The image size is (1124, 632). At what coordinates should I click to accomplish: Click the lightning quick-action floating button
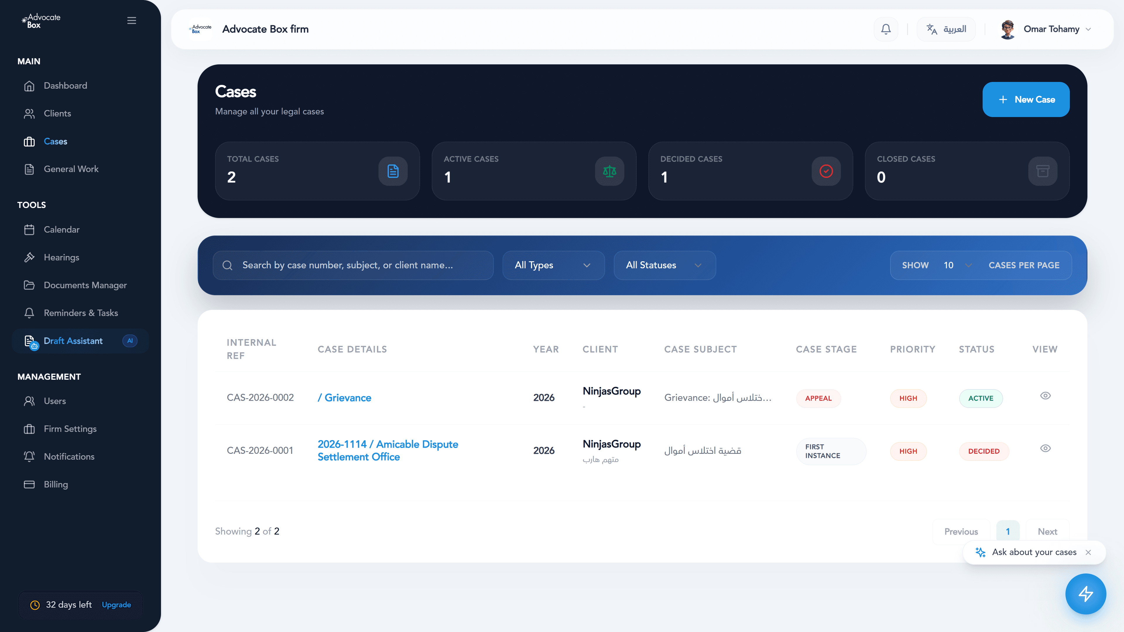point(1086,594)
